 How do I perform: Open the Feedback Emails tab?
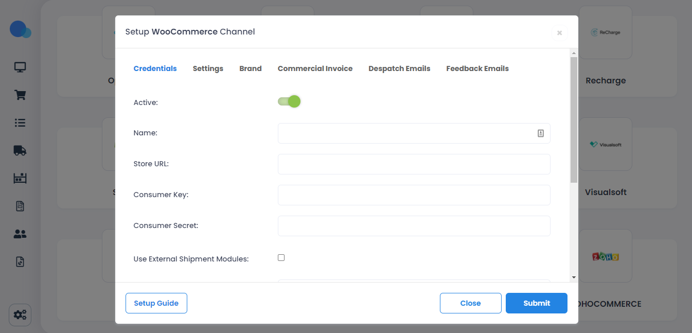pos(477,68)
